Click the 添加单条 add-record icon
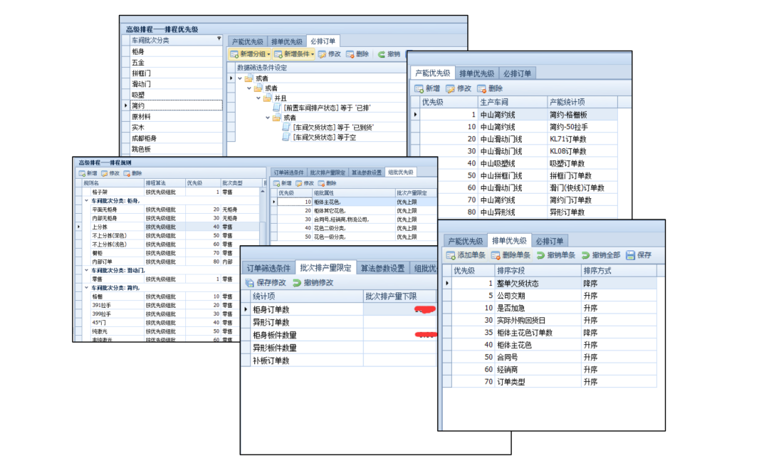This screenshot has width=769, height=471. [451, 255]
